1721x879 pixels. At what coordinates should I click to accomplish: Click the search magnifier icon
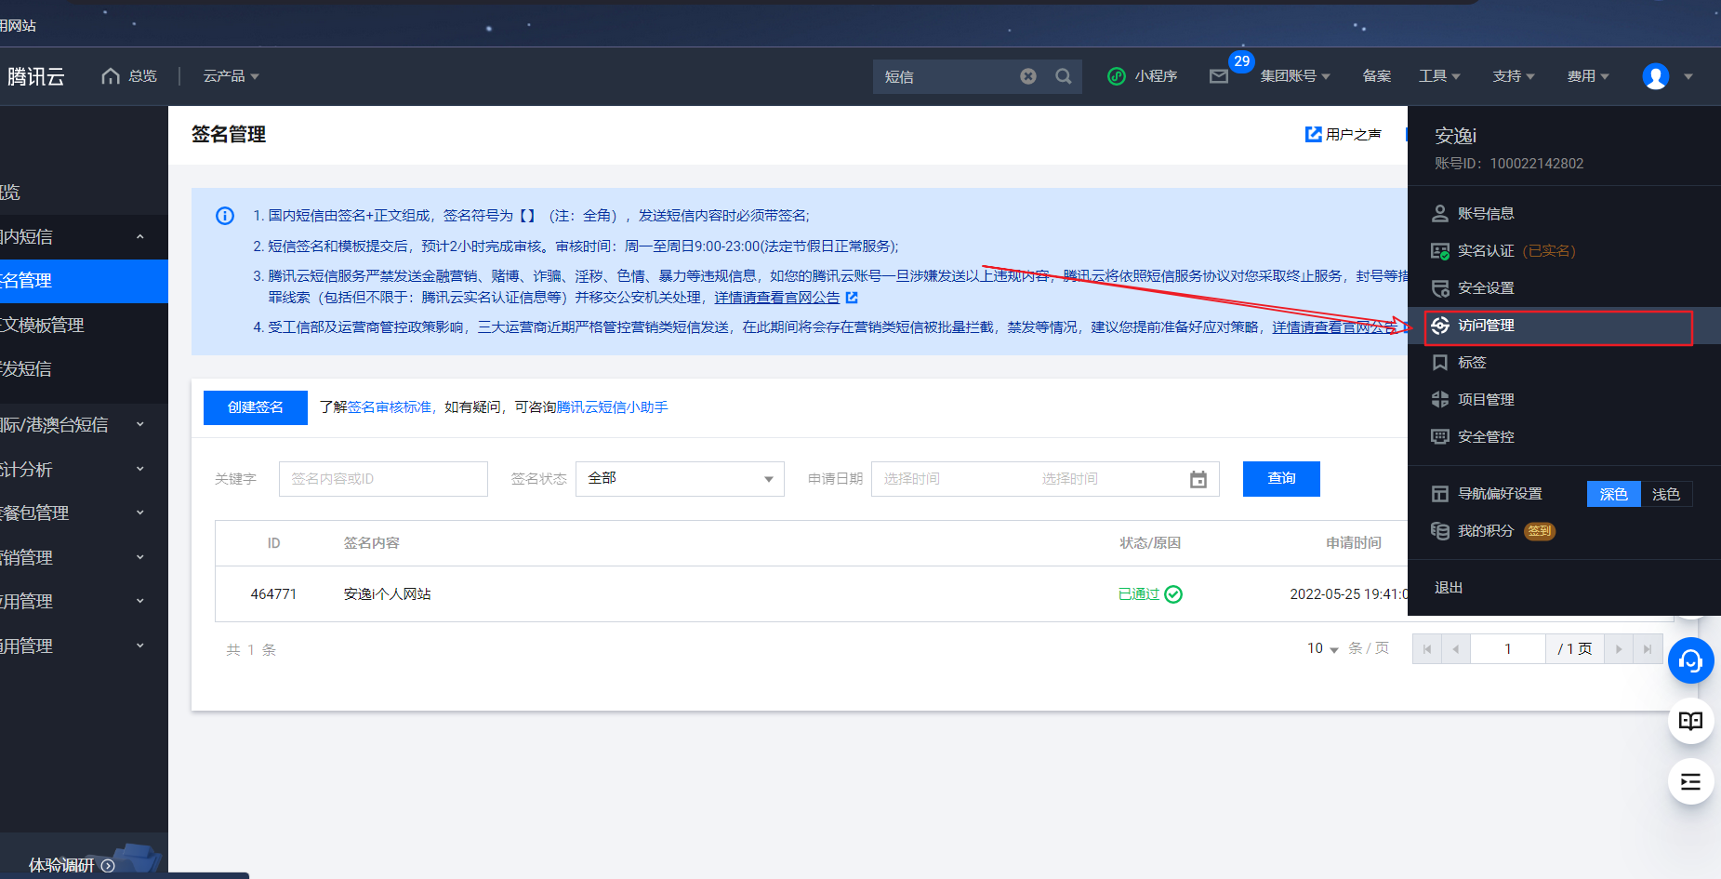tap(1064, 76)
